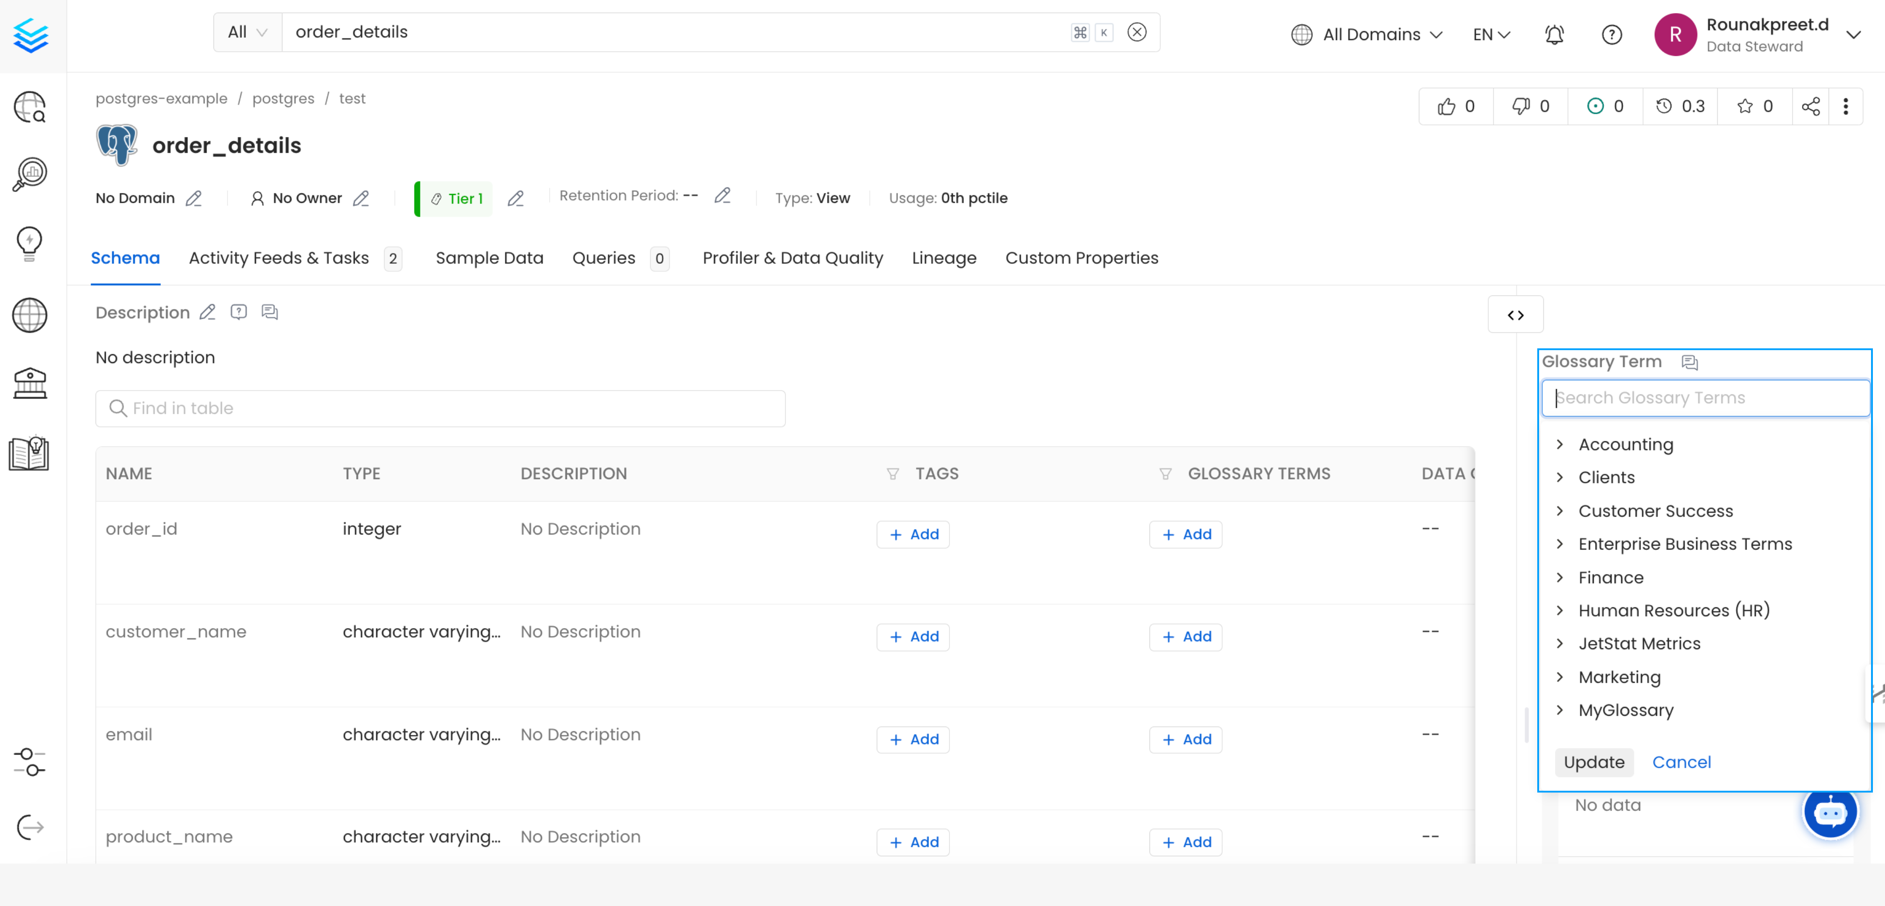Click the thumbs down dislike icon
Viewport: 1885px width, 906px height.
(1521, 107)
